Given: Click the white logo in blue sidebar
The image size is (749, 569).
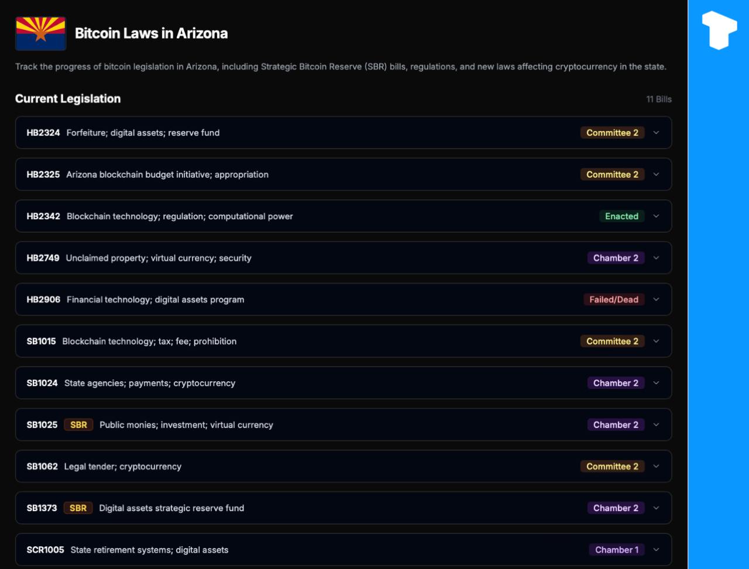Looking at the screenshot, I should (x=719, y=29).
